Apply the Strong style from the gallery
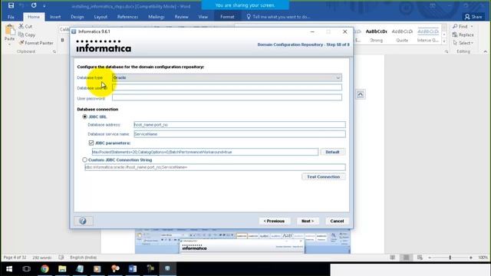This screenshot has height=276, width=491. point(376,35)
